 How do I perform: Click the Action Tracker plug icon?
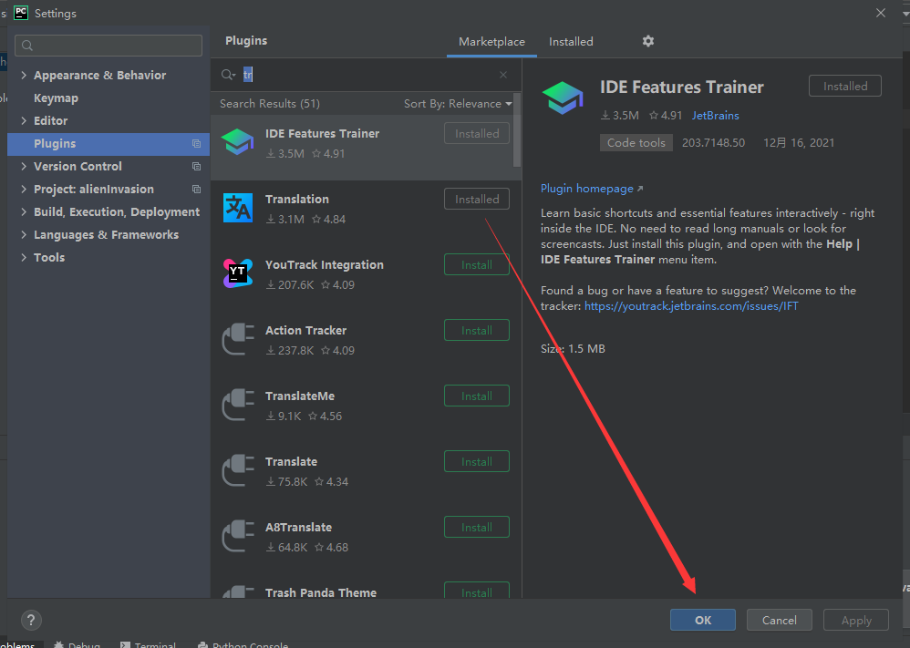point(238,339)
